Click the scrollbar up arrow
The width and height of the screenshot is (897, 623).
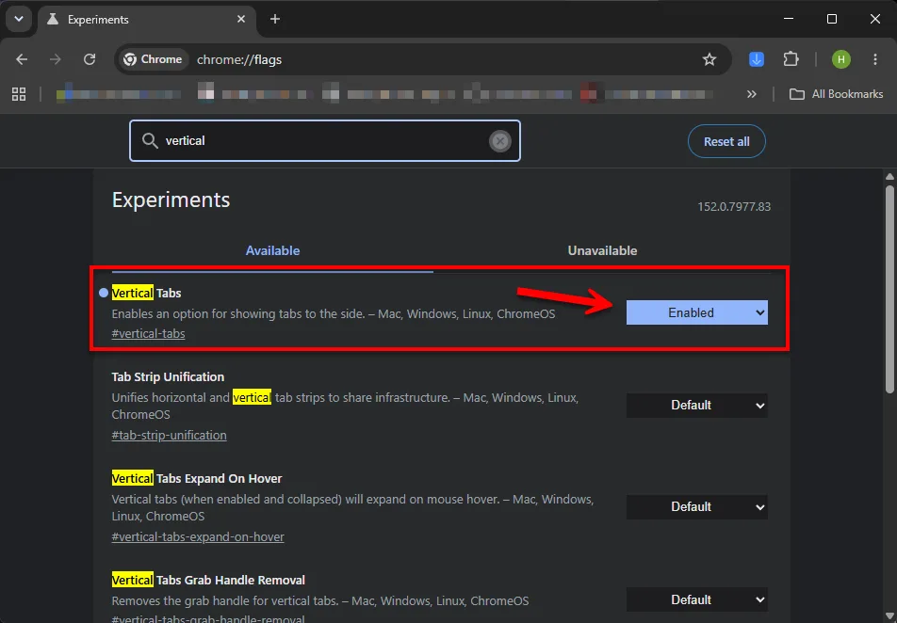[x=889, y=177]
